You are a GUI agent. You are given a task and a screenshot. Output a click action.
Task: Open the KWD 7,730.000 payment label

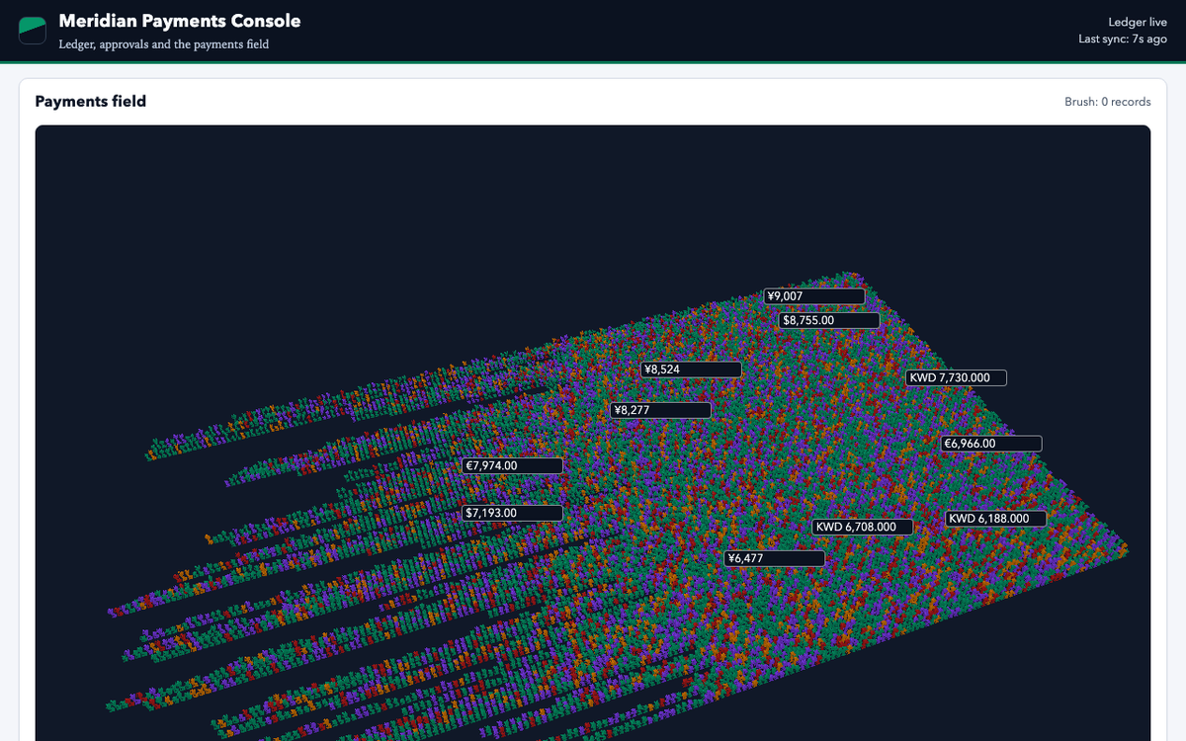pos(956,377)
